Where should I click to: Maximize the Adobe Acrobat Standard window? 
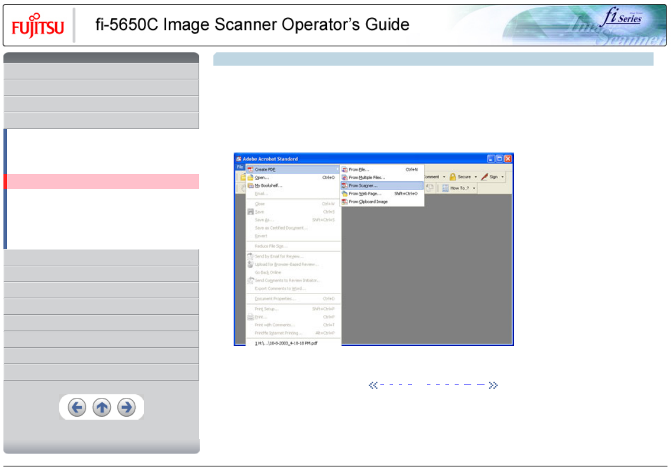tap(500, 158)
